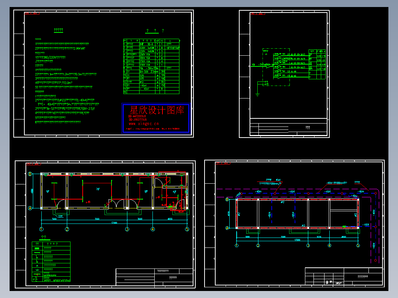This screenshot has height=298, width=398.
Task: Pick axis bubble 4 on the wiring floor plan
Action: tap(153, 229)
